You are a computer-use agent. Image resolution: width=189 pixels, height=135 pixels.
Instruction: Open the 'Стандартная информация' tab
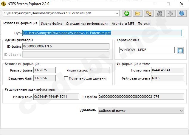click(x=87, y=24)
